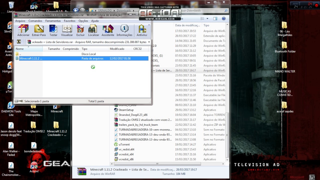The width and height of the screenshot is (320, 180).
Task: Click Explorer horizontal scrollbar thumb
Action: click(157, 164)
